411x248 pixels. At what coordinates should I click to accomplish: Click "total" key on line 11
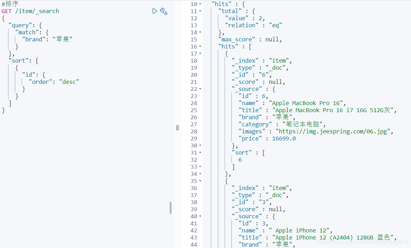230,11
